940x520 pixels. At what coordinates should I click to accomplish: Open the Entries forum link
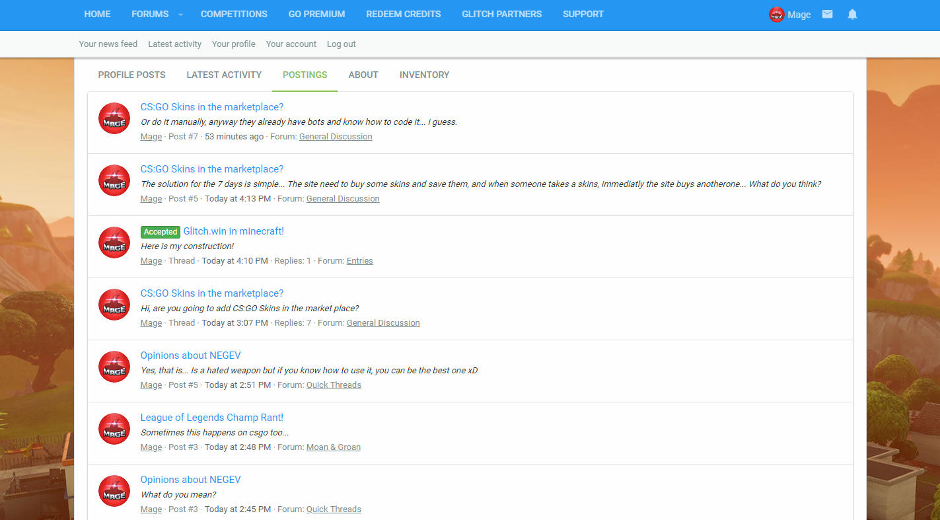pos(359,261)
